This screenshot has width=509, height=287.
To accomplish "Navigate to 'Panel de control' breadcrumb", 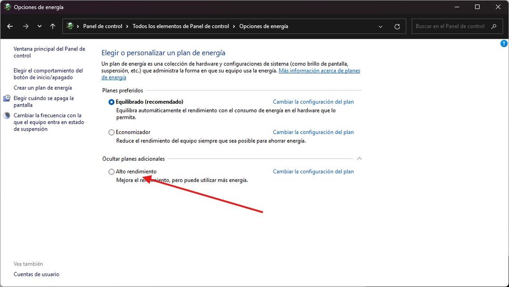I will (x=103, y=26).
